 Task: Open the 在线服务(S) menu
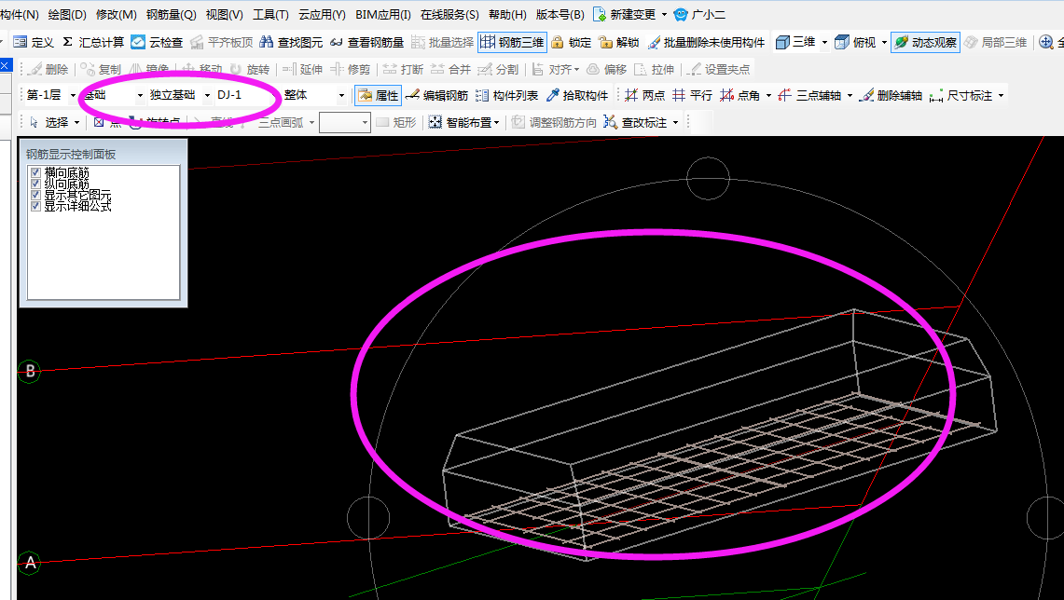coord(449,14)
